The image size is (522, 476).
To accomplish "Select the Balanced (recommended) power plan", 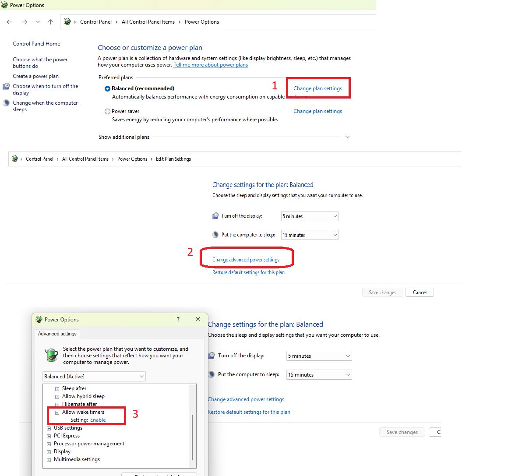I will click(107, 88).
